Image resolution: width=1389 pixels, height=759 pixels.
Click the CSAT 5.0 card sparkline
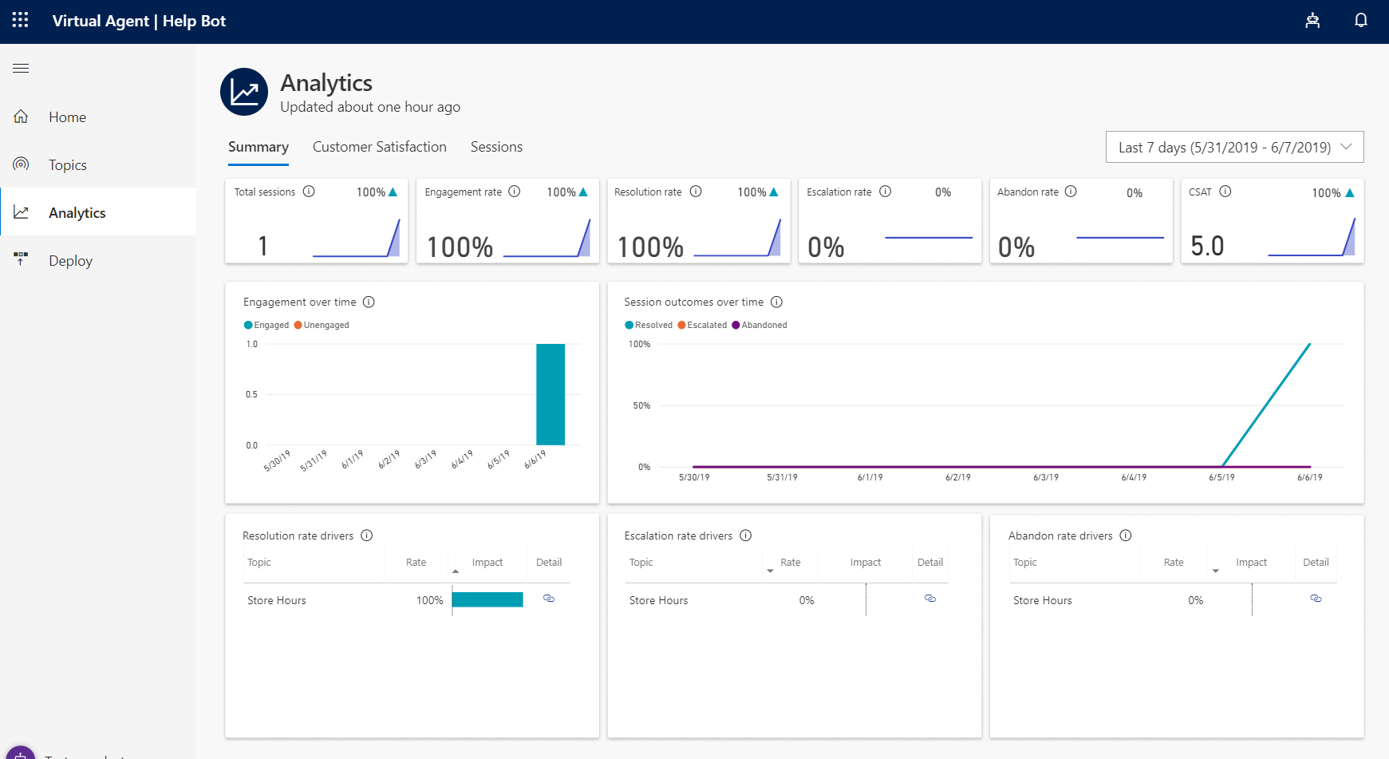(x=1312, y=238)
